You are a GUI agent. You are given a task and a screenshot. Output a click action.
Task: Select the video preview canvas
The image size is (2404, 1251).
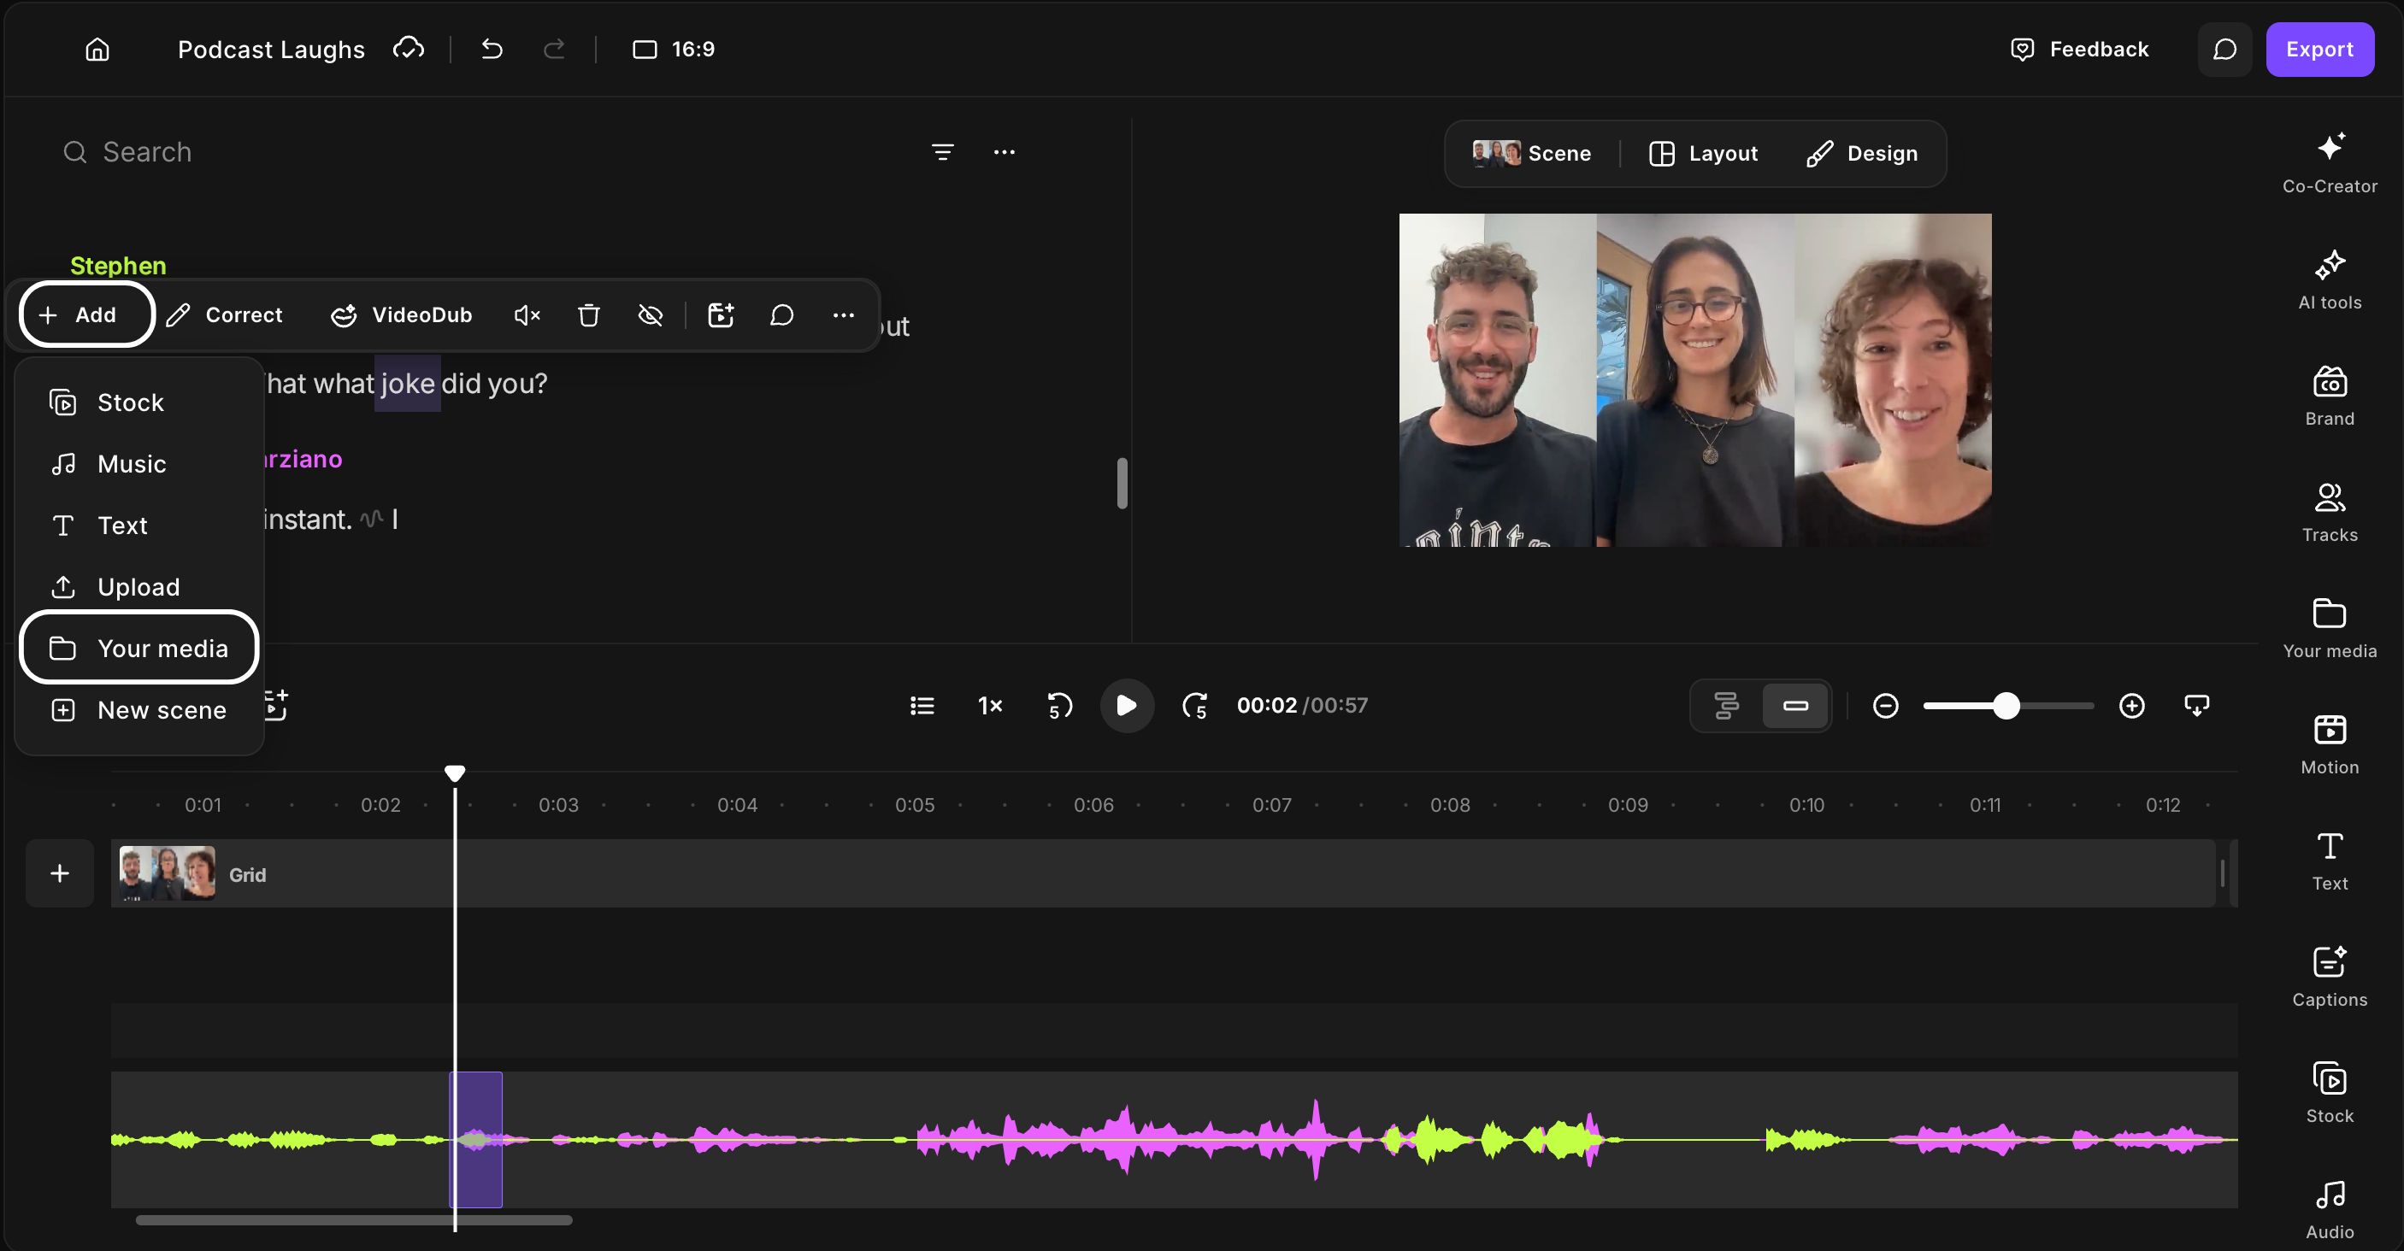click(1694, 379)
